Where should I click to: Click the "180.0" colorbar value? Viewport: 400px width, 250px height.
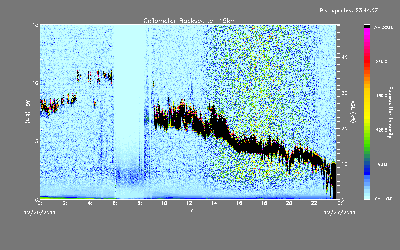pos(382,96)
